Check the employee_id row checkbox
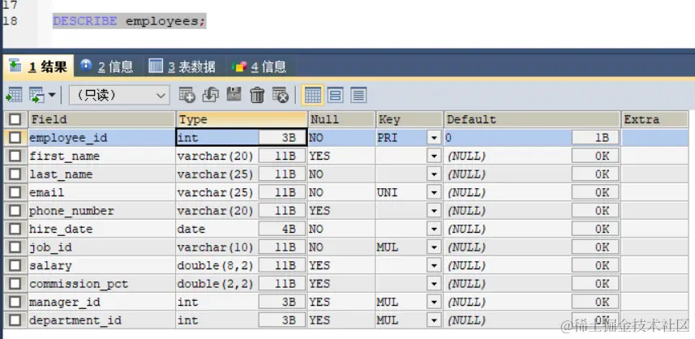Image resolution: width=695 pixels, height=339 pixels. point(15,138)
